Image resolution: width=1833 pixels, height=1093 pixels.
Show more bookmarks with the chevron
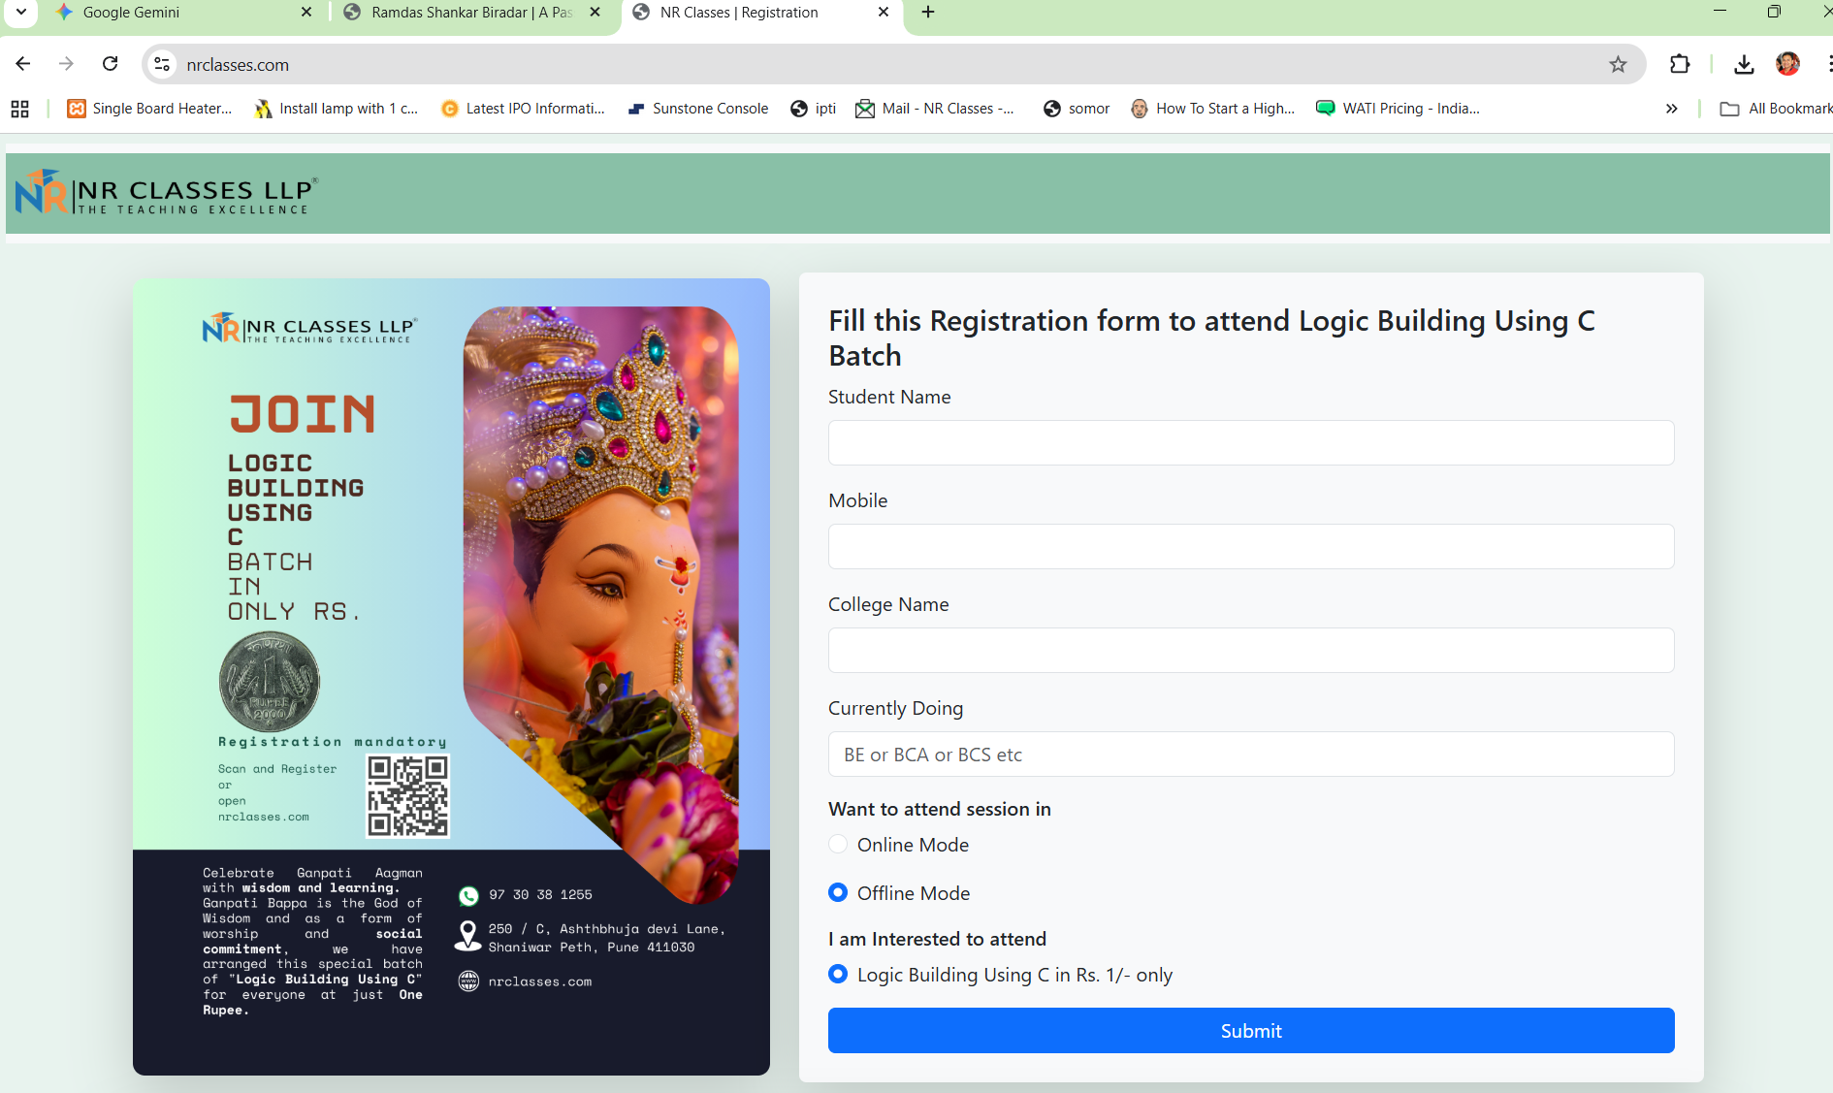1671,109
